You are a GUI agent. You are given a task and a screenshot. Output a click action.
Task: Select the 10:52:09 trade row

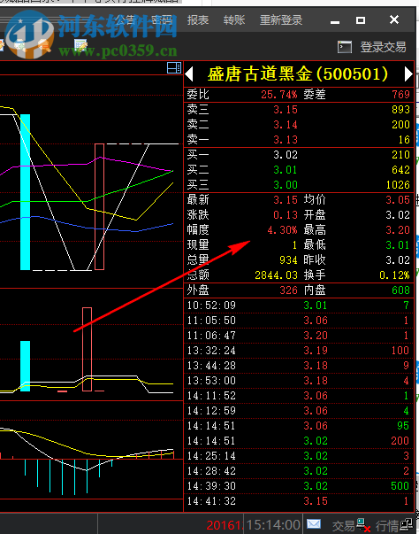coord(299,306)
